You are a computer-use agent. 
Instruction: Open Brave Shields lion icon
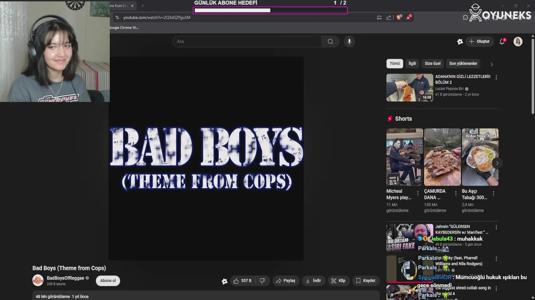tap(399, 17)
